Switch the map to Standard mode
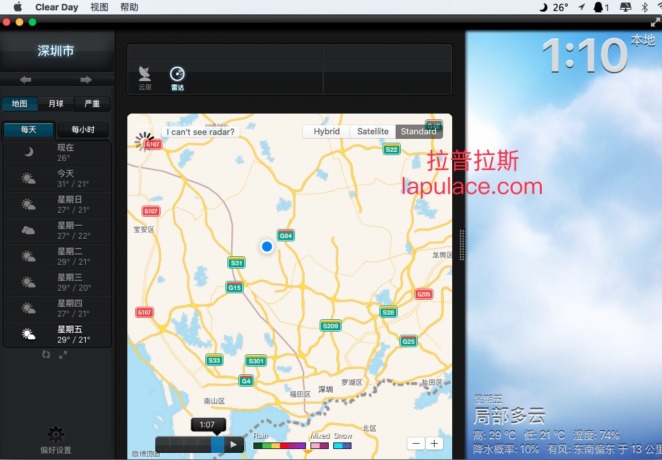Image resolution: width=662 pixels, height=460 pixels. 419,132
